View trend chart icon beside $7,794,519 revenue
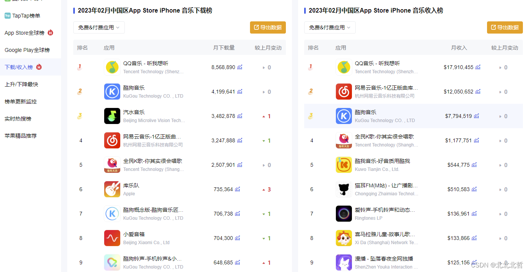Image resolution: width=529 pixels, height=272 pixels. (x=476, y=116)
